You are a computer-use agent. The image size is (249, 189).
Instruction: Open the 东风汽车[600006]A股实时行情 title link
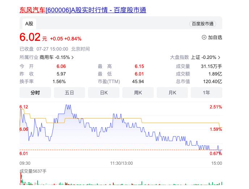(x=83, y=10)
